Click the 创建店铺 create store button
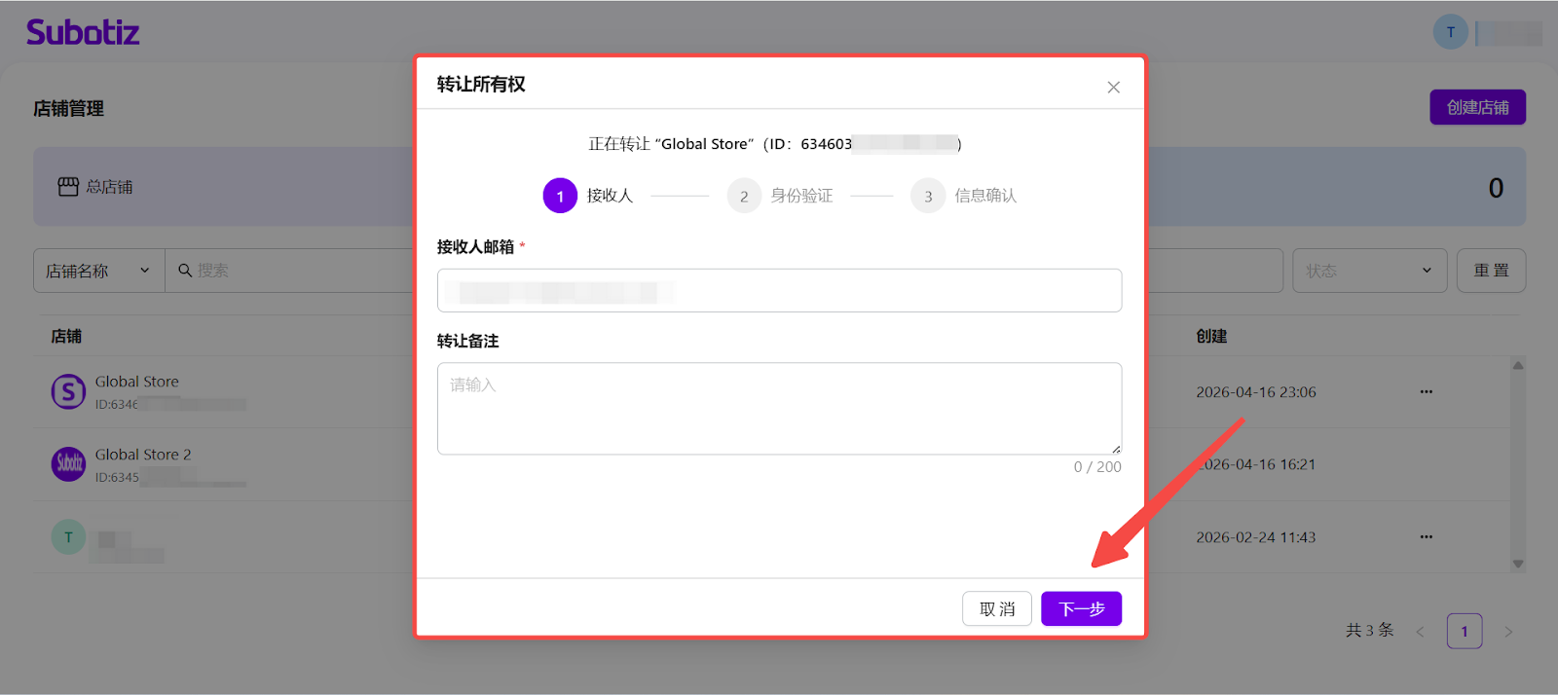The image size is (1558, 695). [x=1477, y=107]
